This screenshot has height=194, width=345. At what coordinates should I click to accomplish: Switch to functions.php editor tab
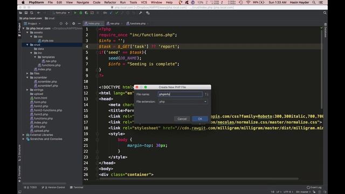(137, 24)
